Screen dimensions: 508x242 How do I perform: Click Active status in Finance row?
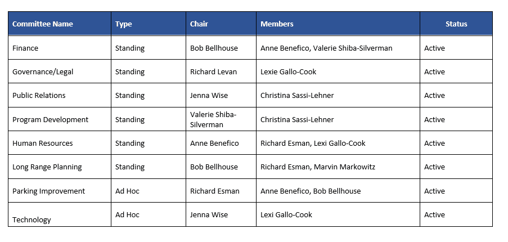(x=434, y=48)
